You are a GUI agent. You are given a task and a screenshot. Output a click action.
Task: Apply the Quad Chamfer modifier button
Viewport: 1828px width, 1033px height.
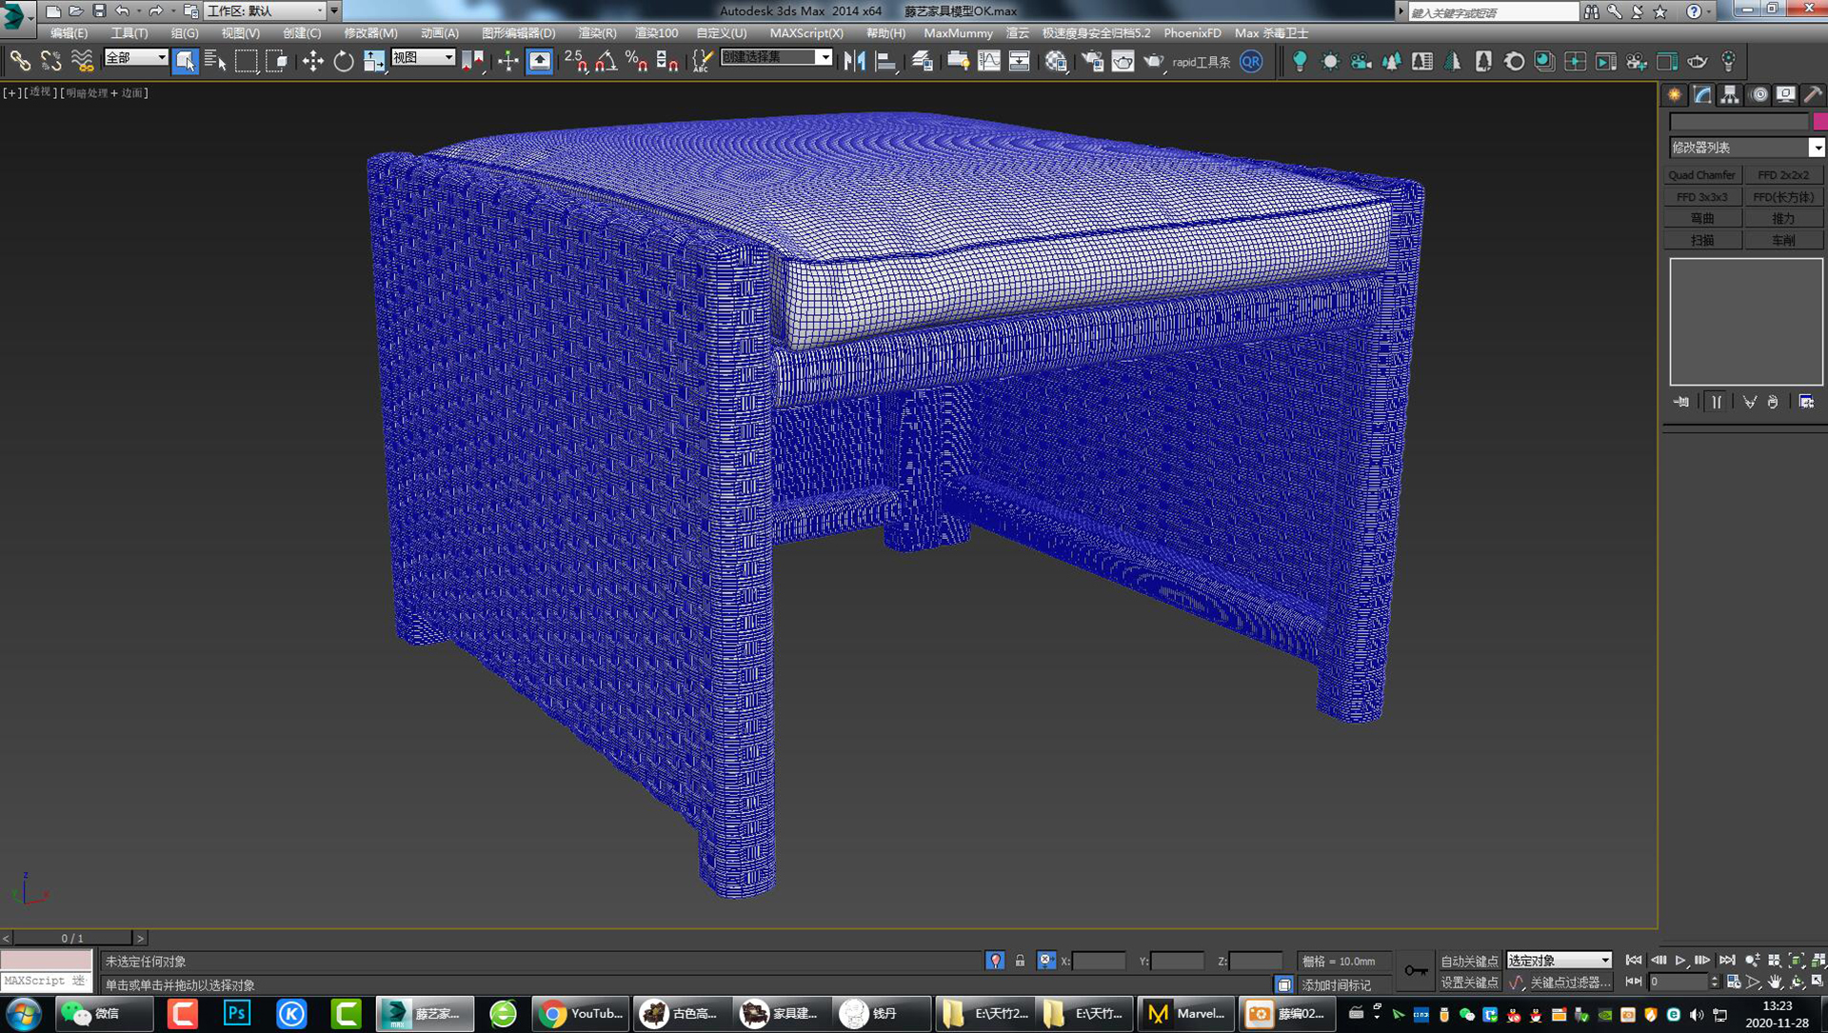click(1702, 174)
